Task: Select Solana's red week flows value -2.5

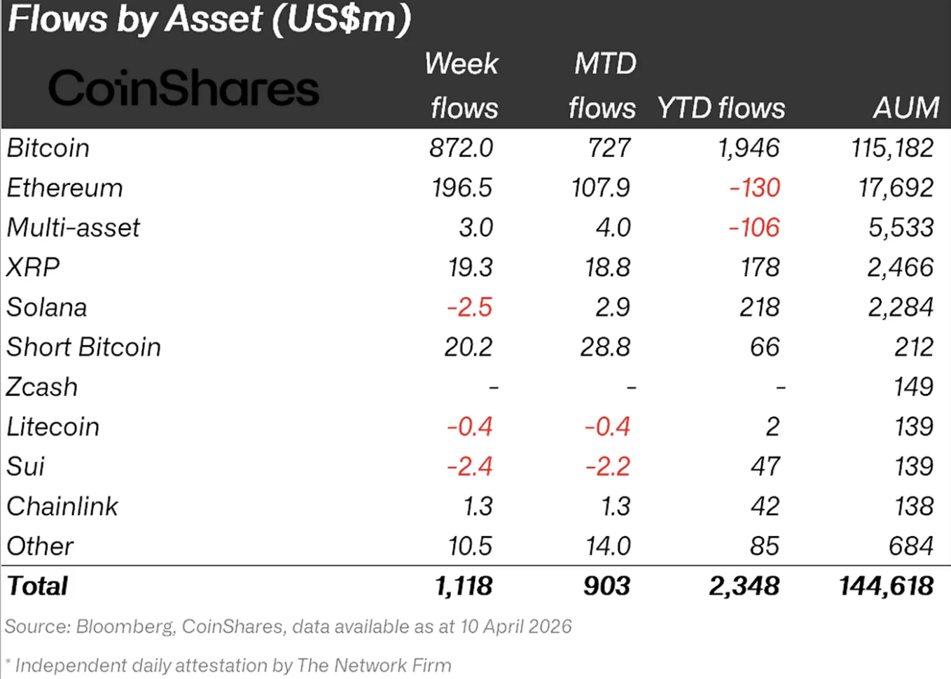Action: [x=469, y=307]
